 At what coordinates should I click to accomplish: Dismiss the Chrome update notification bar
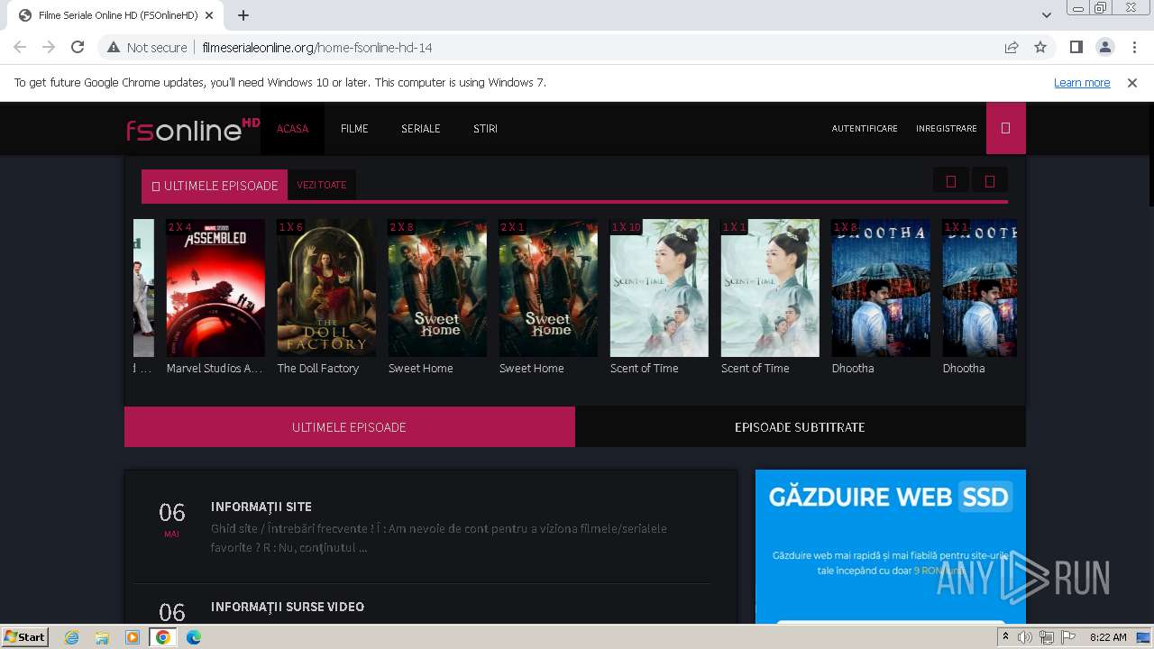pyautogui.click(x=1132, y=82)
